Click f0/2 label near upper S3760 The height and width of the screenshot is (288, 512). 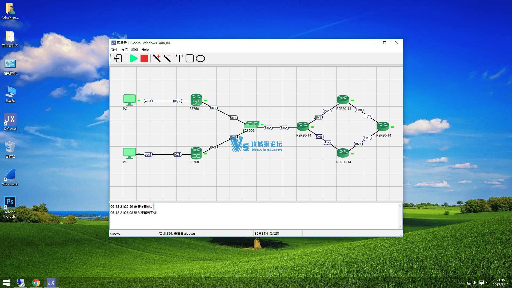tap(177, 101)
